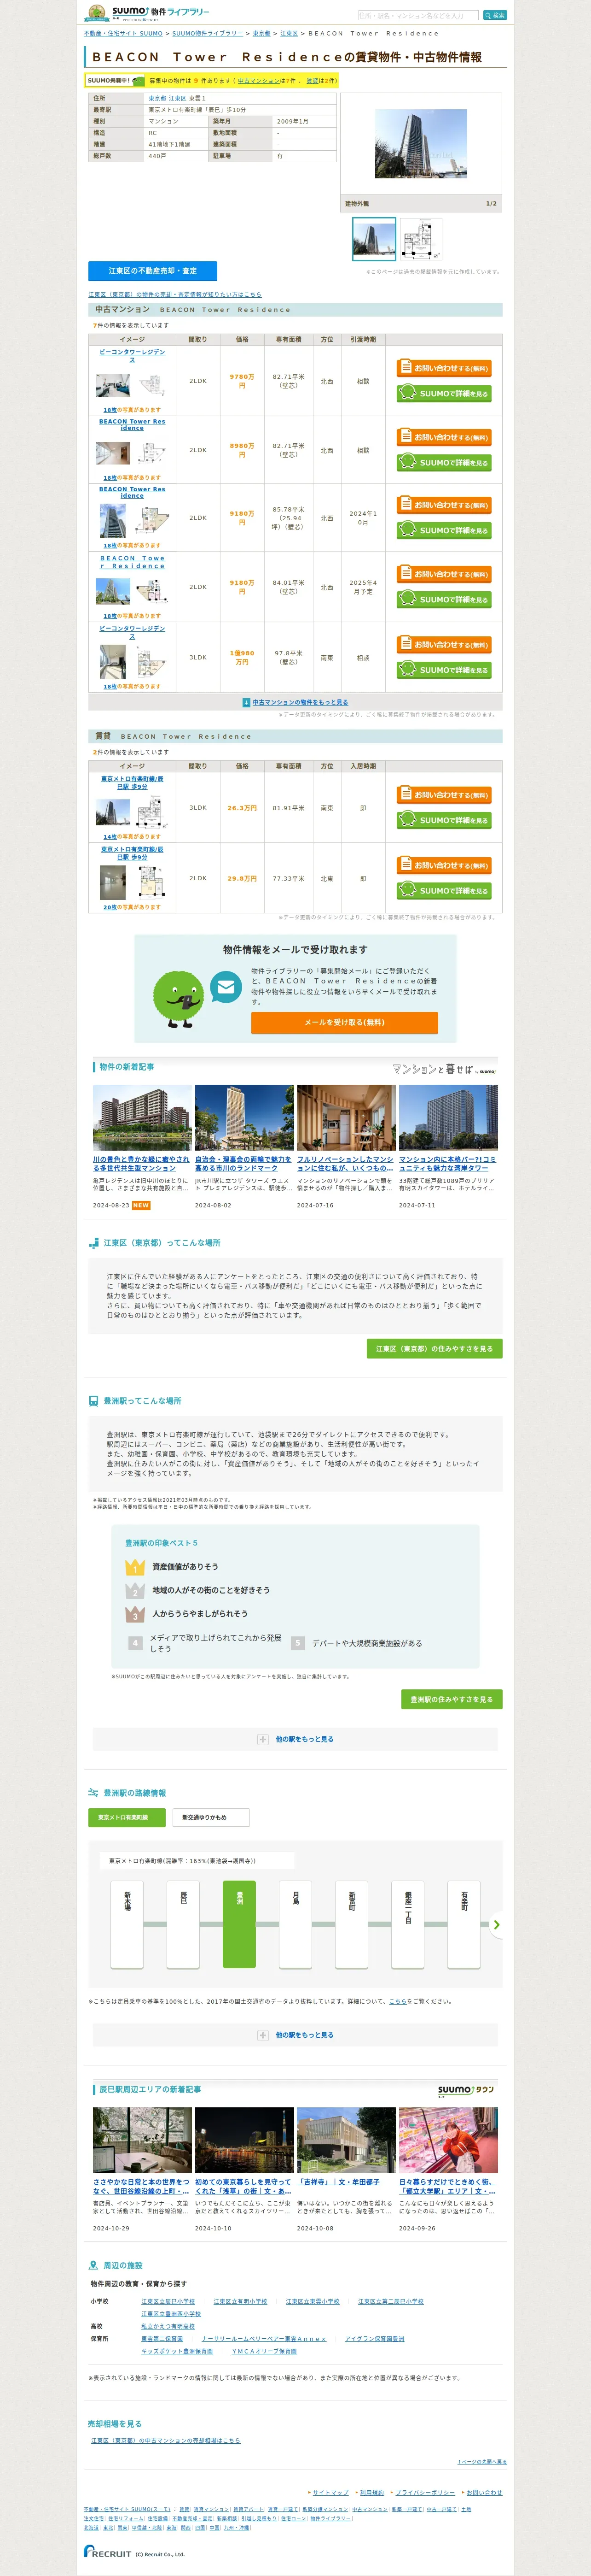Click the メールを受け取る(無料) button
This screenshot has width=591, height=2576.
344,1022
